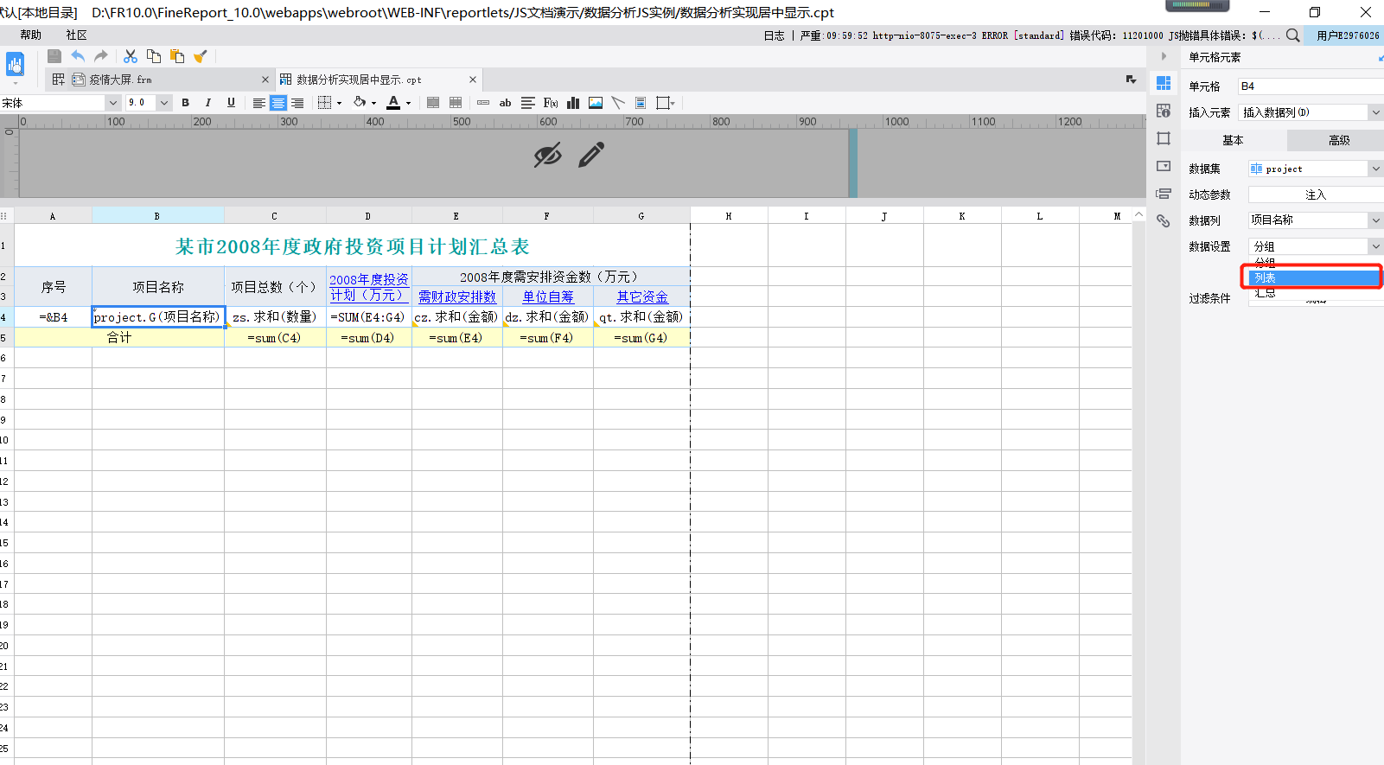Collapse the right panel with the arrow
This screenshot has height=765, width=1384.
pyautogui.click(x=1164, y=56)
